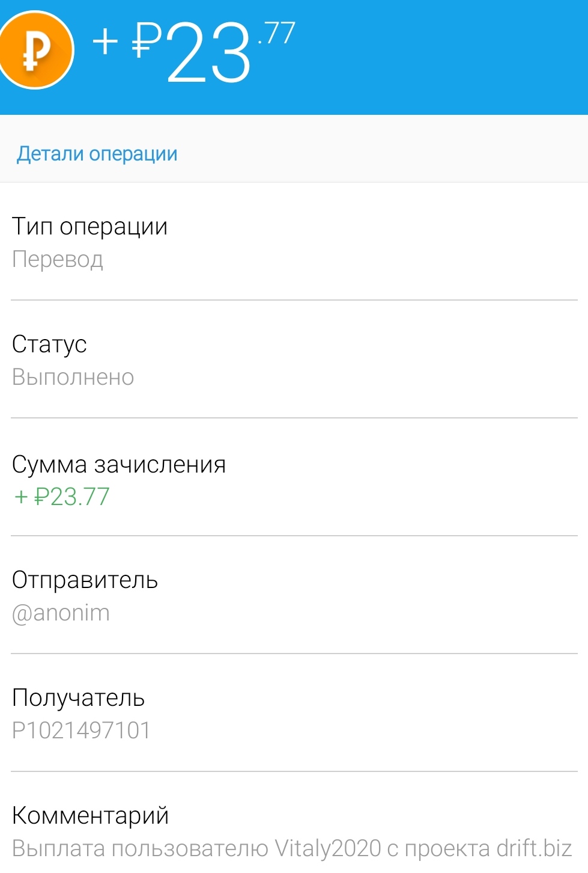The image size is (588, 873).
Task: Tap the Статус row label
Action: pos(49,345)
